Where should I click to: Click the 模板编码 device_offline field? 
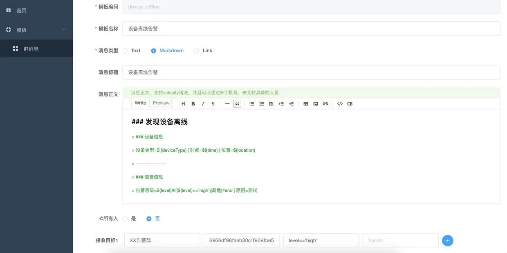point(312,7)
